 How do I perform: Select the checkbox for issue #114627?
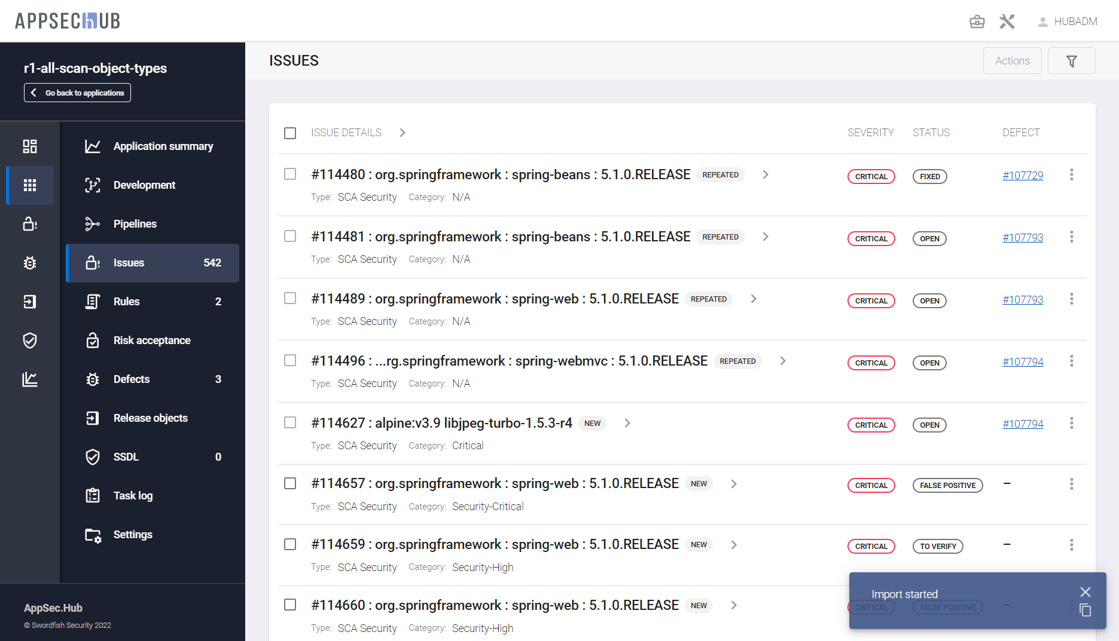point(290,423)
